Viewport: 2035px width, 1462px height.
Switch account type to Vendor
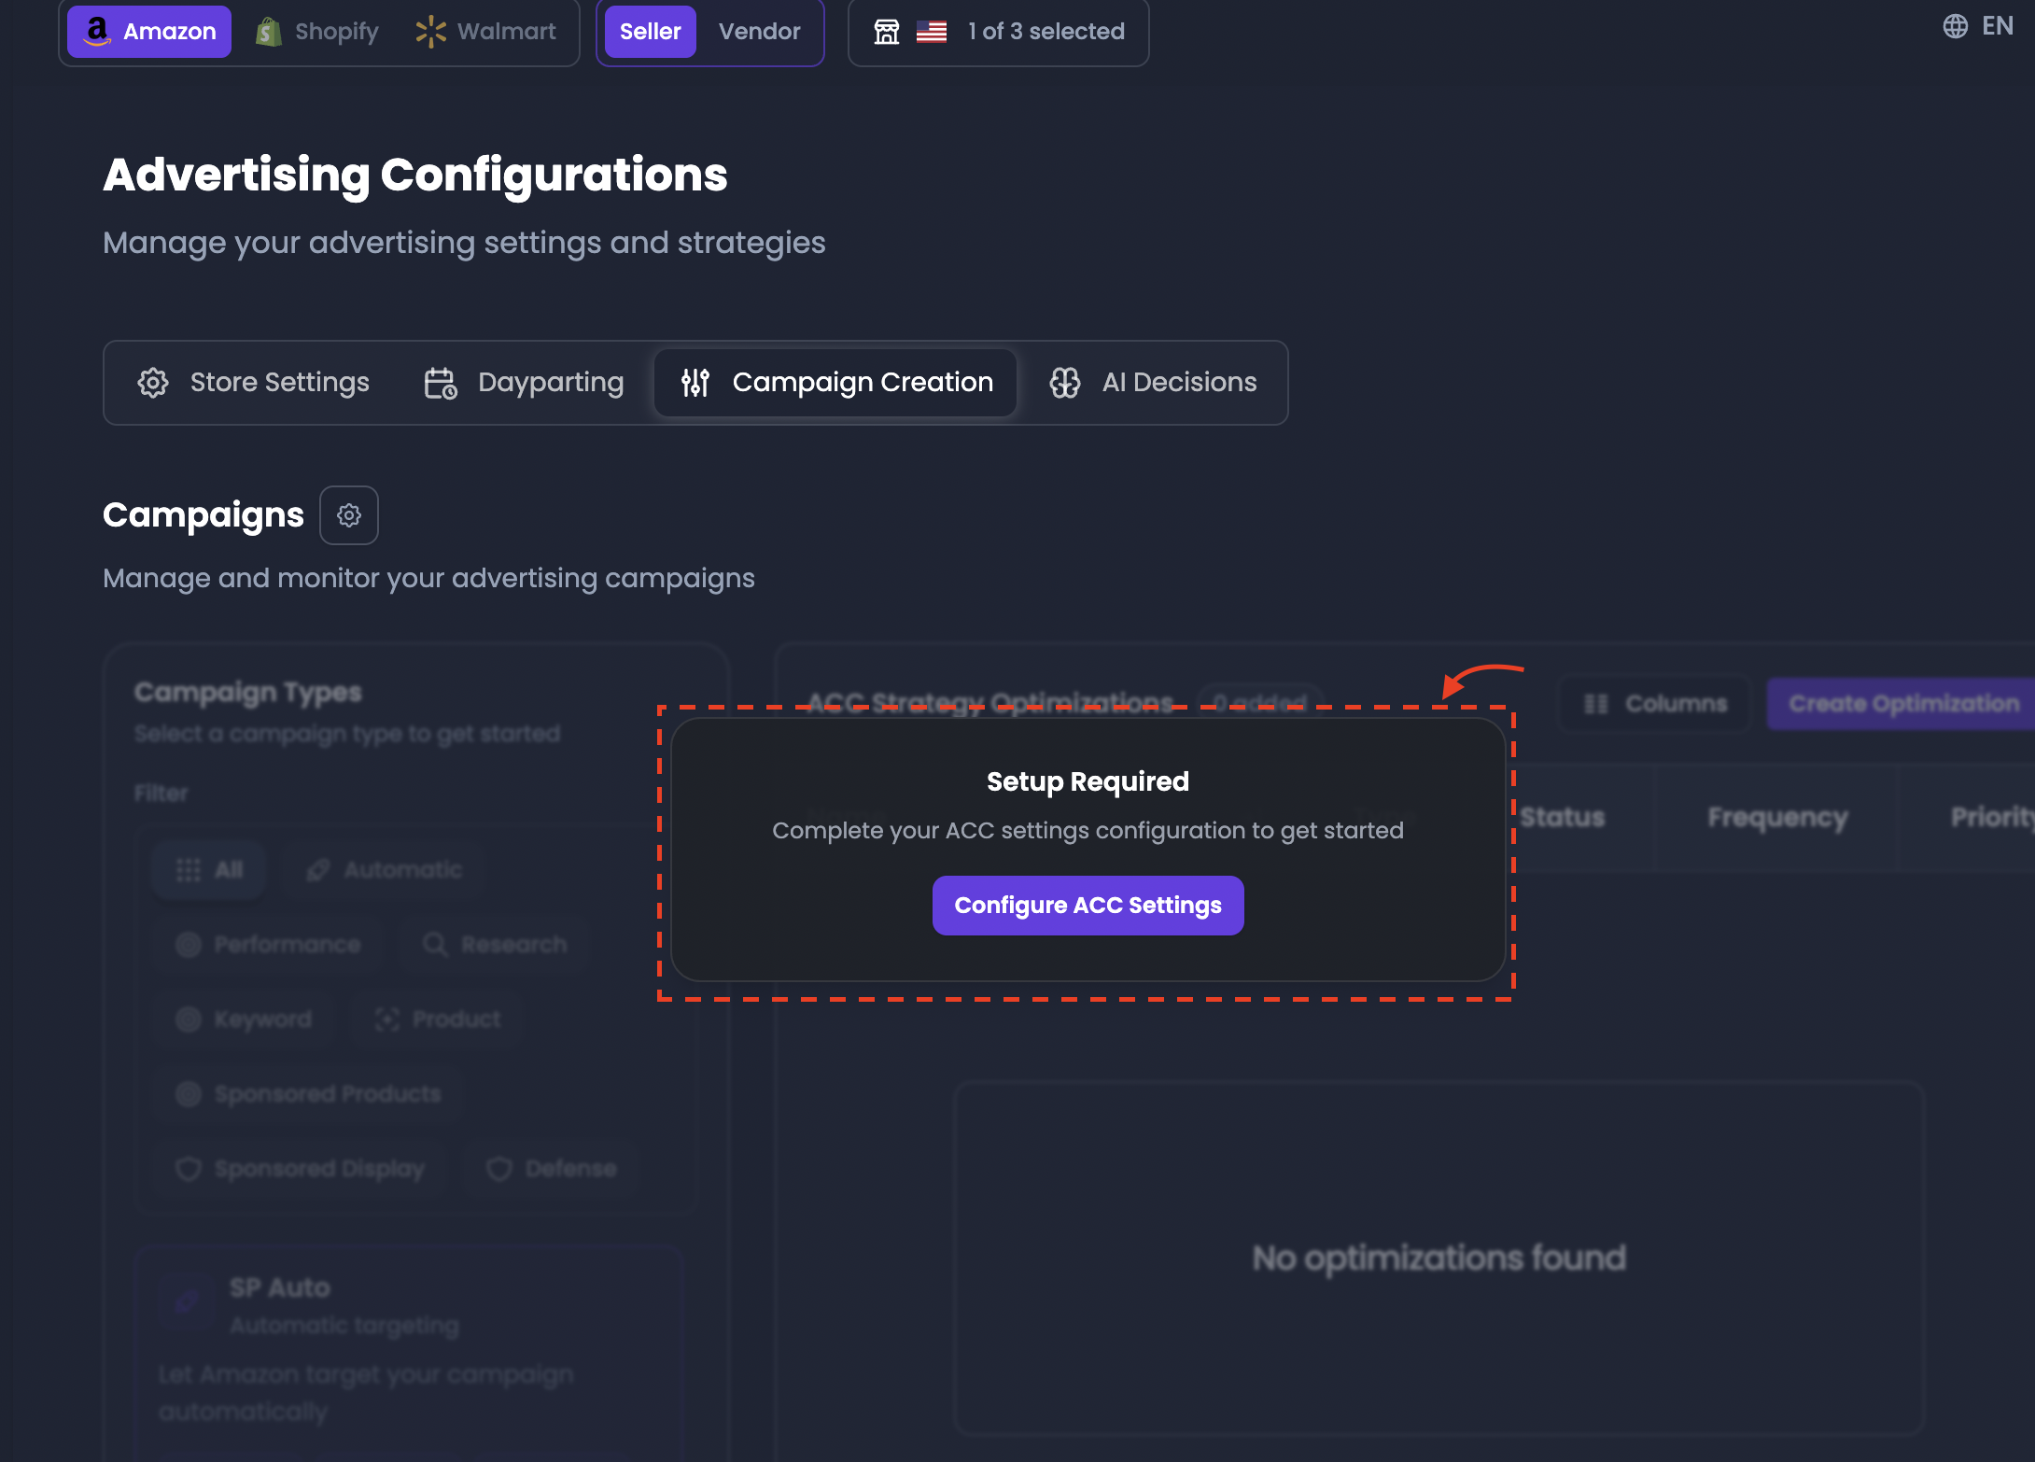coord(759,32)
